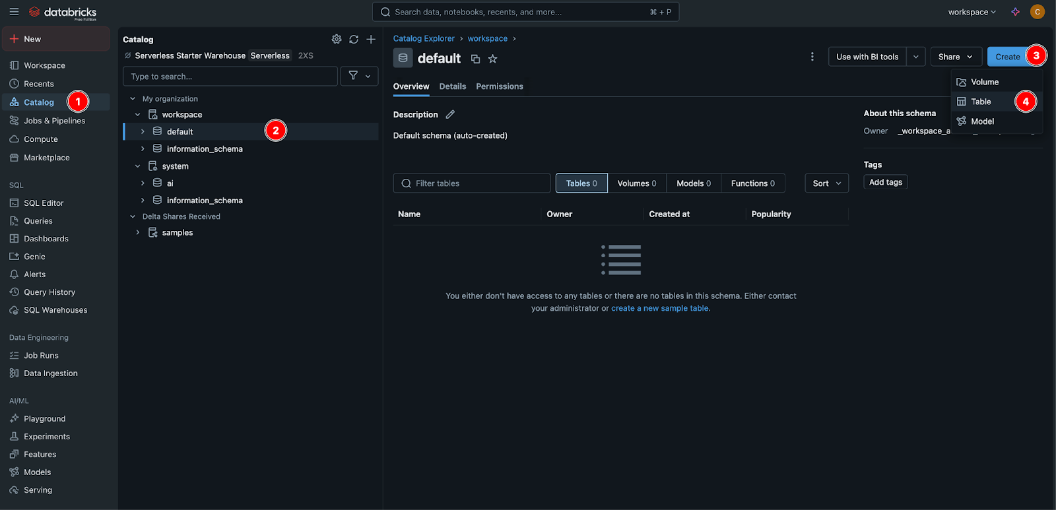Click the Databricks logo
The image size is (1056, 510).
tap(63, 13)
